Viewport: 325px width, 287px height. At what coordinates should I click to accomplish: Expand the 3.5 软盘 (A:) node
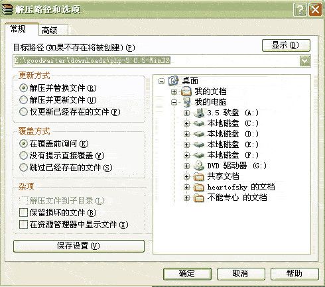click(186, 113)
